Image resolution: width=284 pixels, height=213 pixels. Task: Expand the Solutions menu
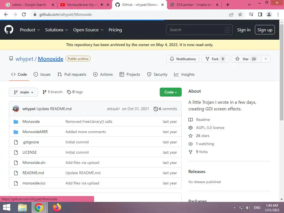click(57, 30)
